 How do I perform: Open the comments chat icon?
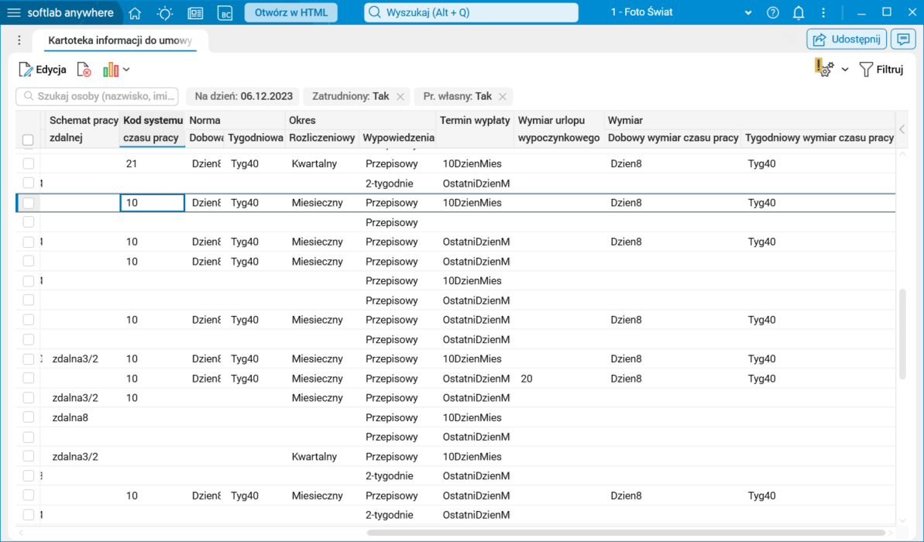(x=903, y=39)
